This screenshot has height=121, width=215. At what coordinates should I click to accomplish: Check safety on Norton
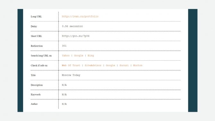(138, 65)
